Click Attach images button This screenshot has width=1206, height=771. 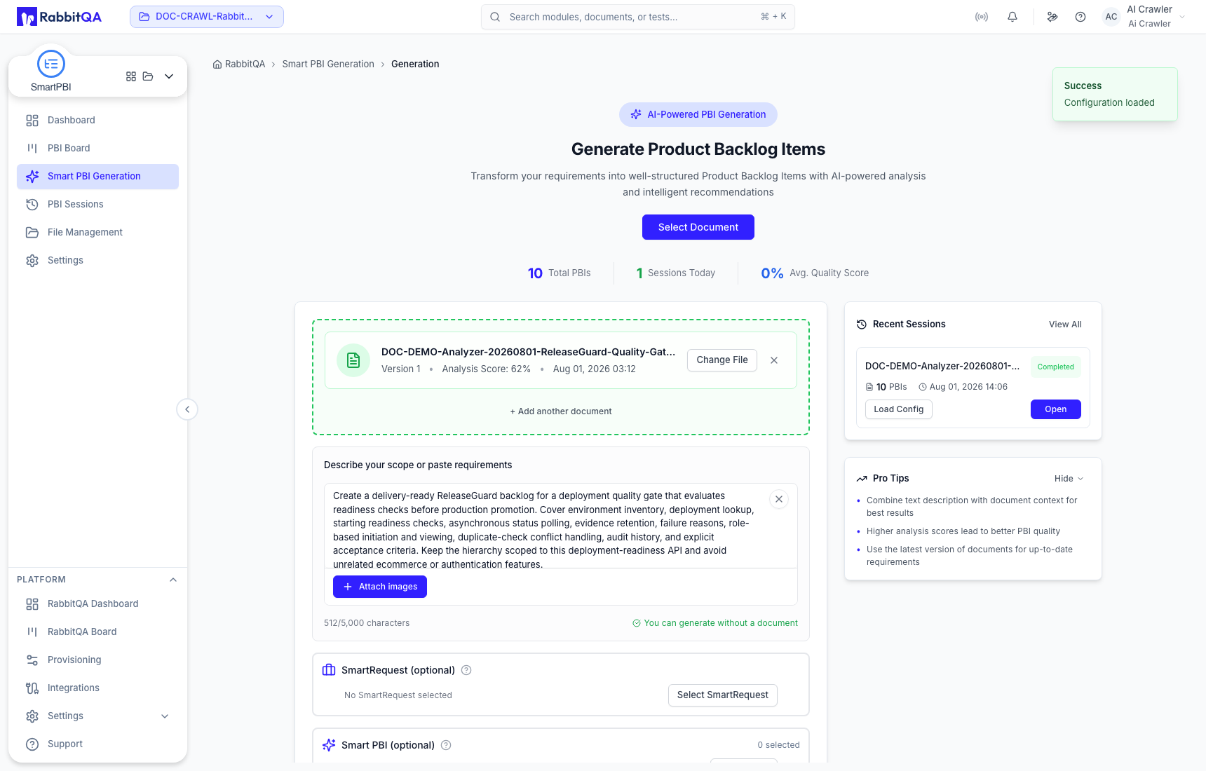pyautogui.click(x=380, y=587)
